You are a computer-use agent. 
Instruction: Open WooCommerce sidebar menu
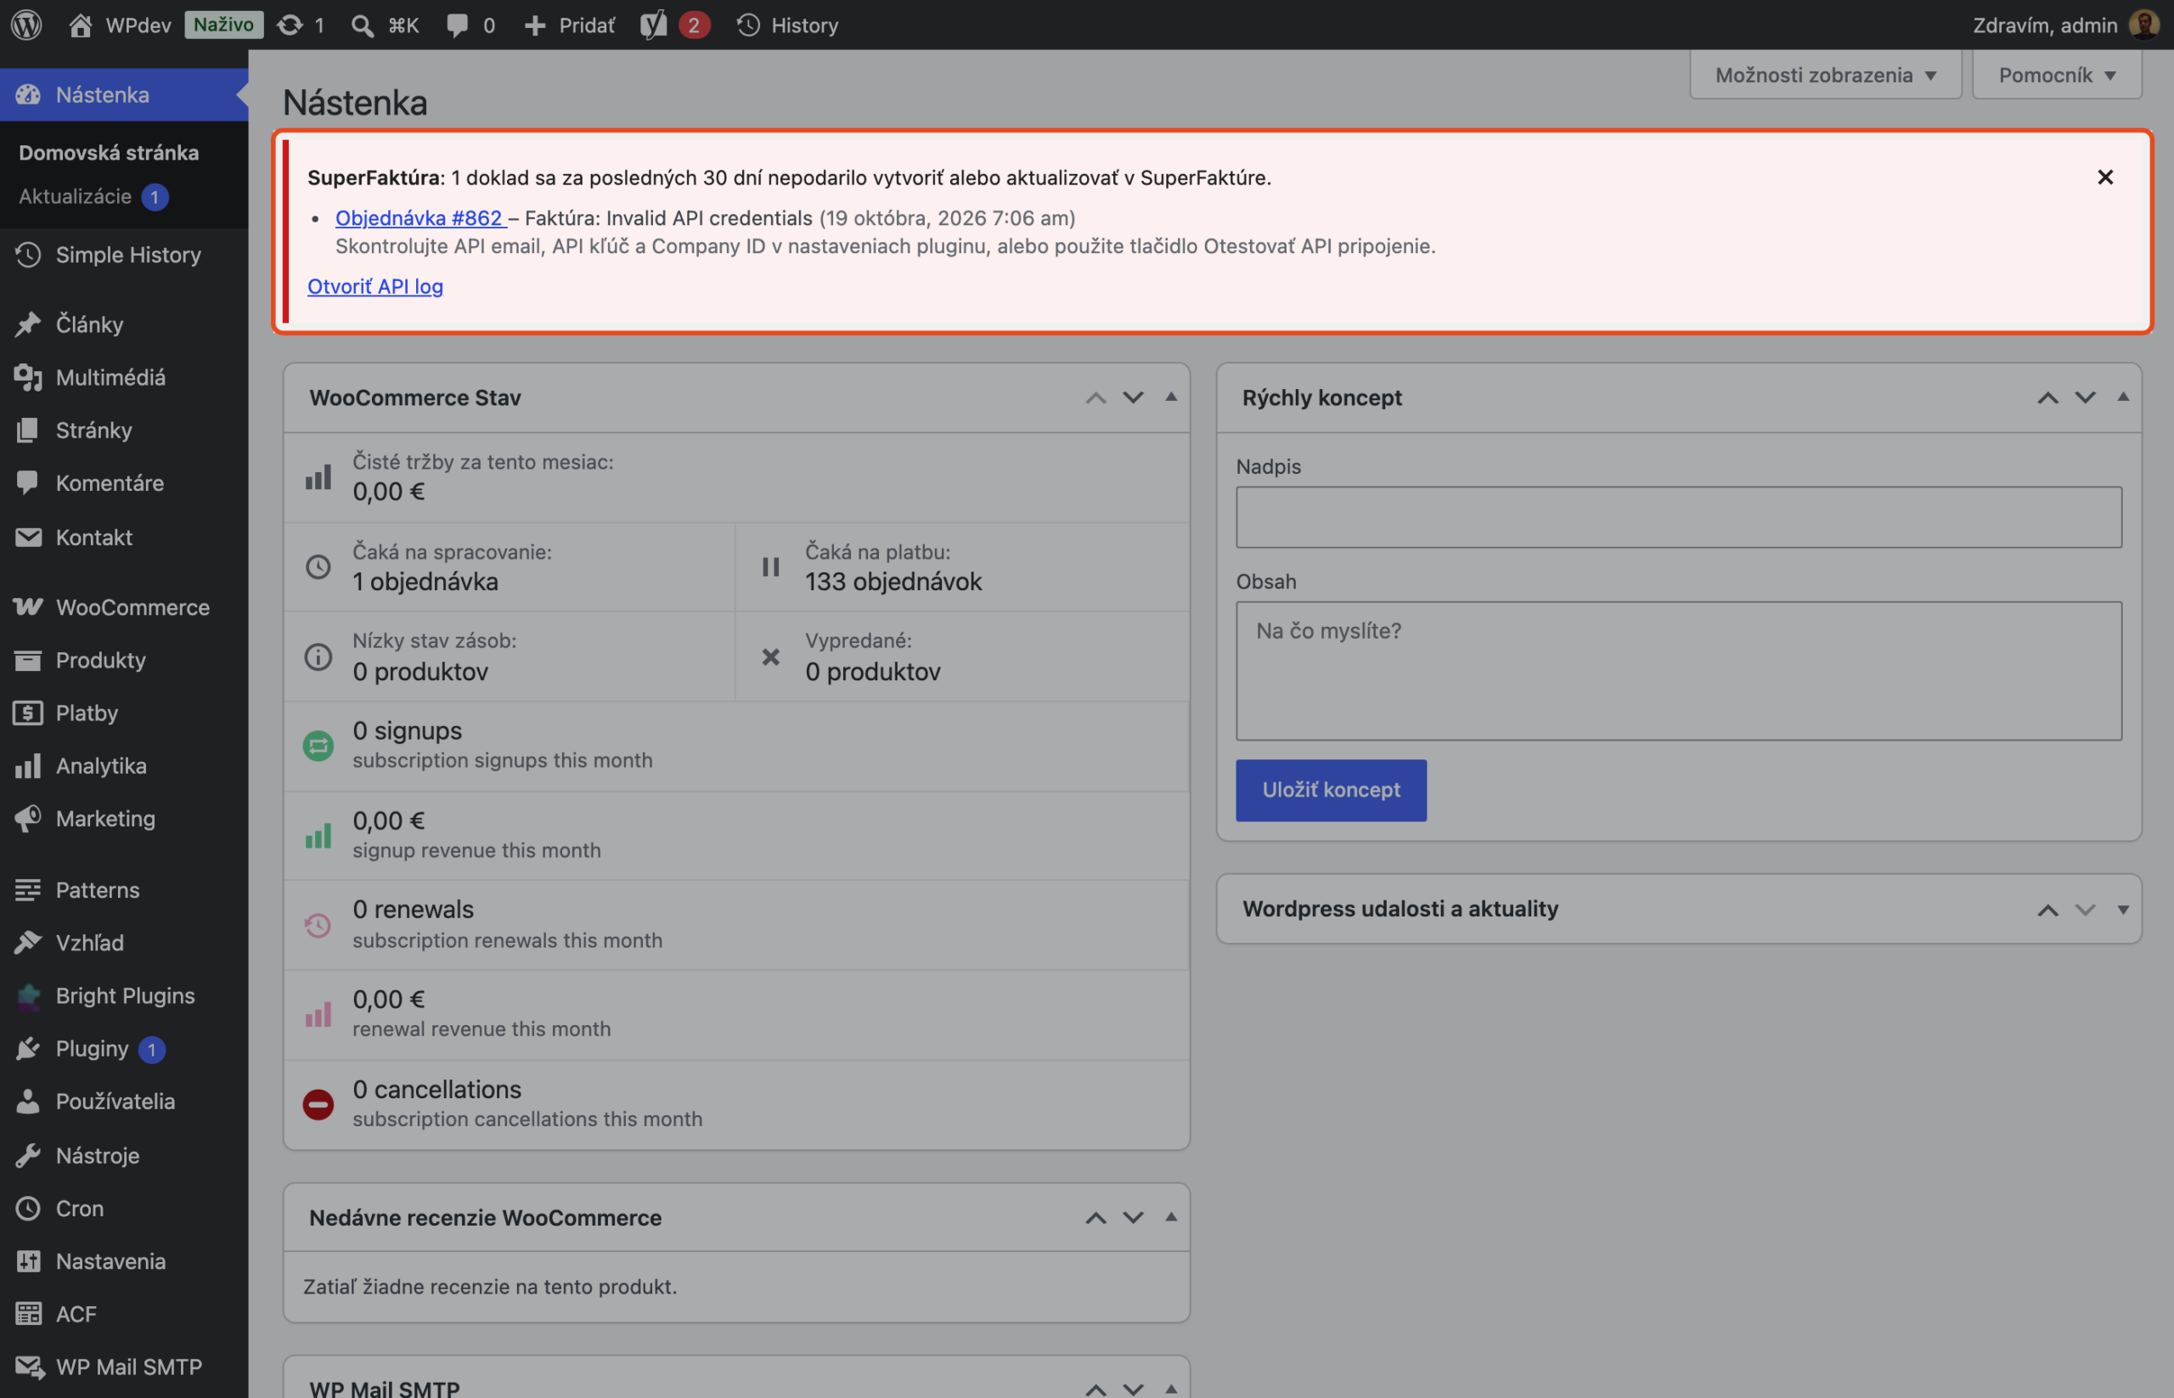coord(124,607)
